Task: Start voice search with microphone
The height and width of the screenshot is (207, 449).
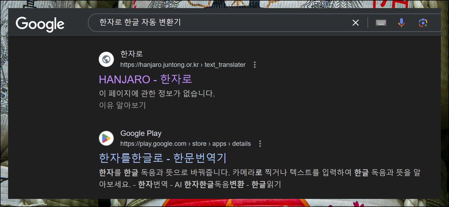Action: tap(402, 23)
